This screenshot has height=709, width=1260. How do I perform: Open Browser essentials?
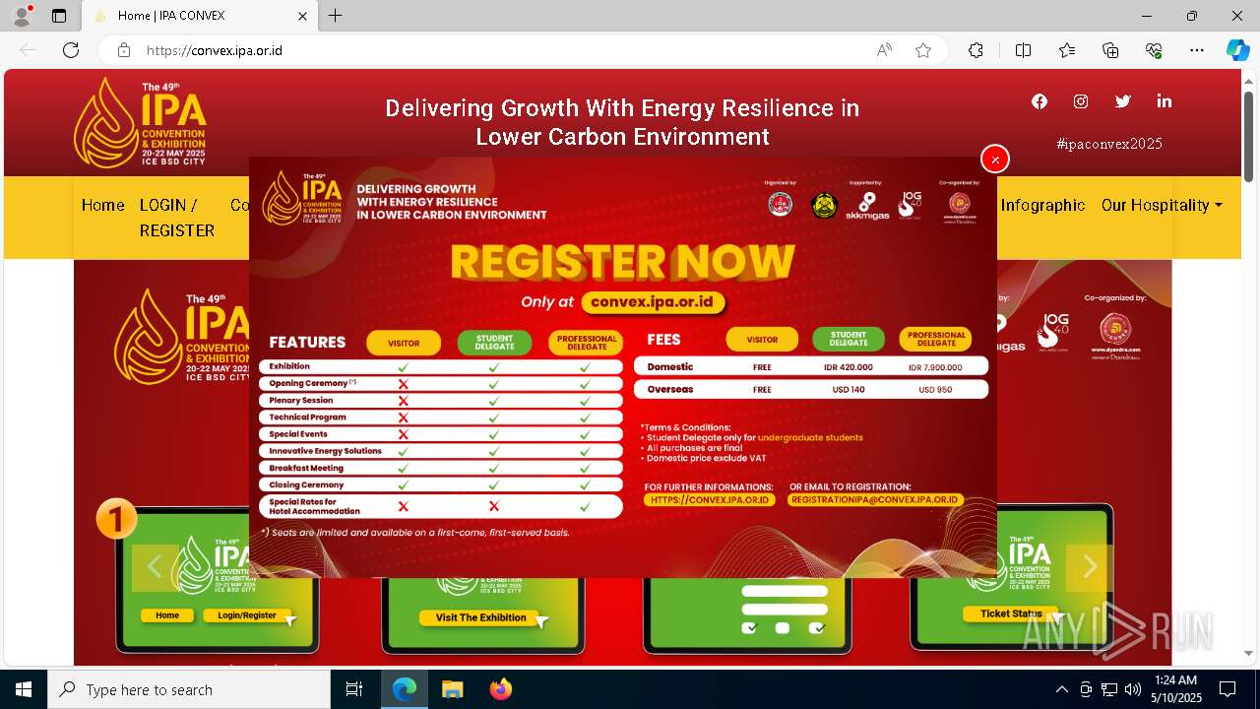click(1154, 50)
